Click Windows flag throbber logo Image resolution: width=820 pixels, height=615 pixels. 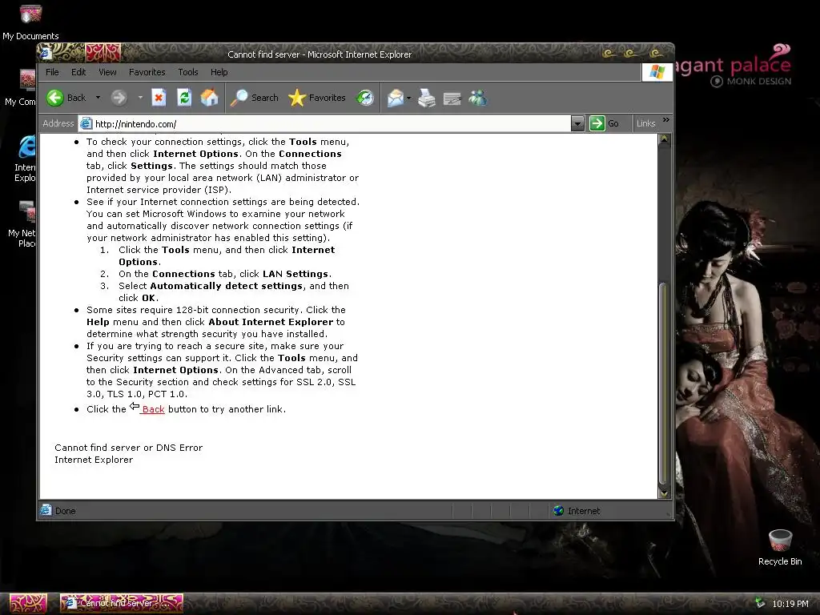(x=657, y=72)
